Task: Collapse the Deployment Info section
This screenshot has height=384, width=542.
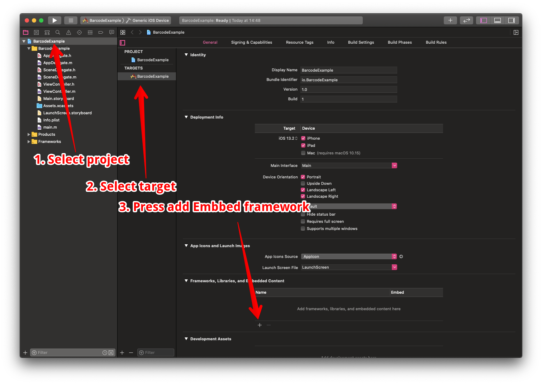Action: click(186, 117)
